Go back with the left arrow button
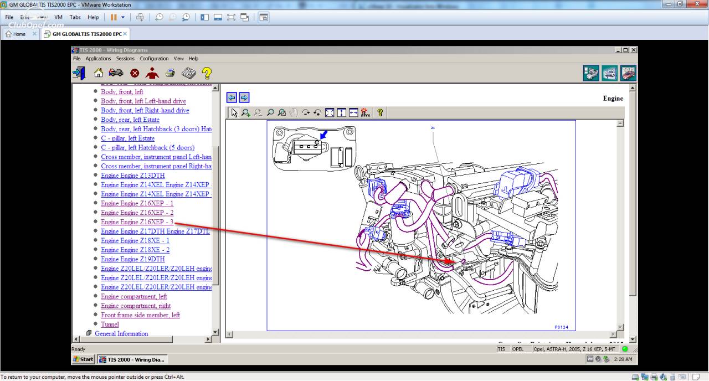Viewport: 709px width, 381px height. [x=232, y=97]
